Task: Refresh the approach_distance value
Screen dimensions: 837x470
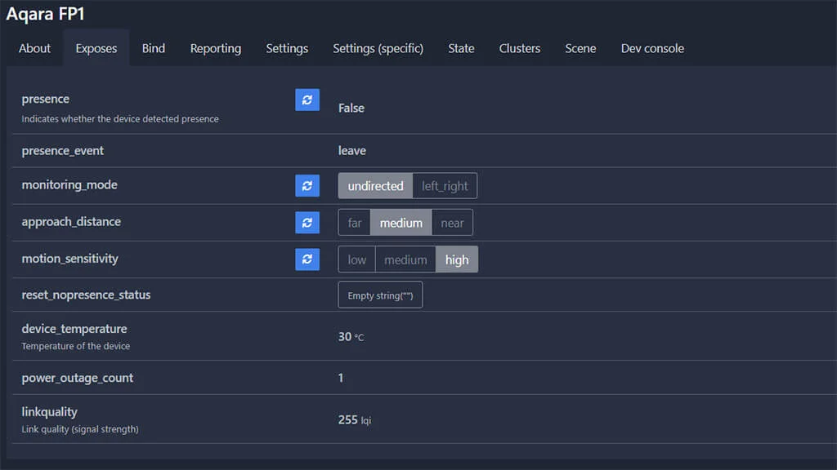Action: tap(307, 222)
